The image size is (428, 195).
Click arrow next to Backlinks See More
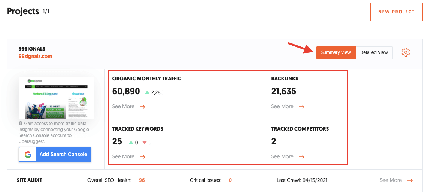coord(302,107)
